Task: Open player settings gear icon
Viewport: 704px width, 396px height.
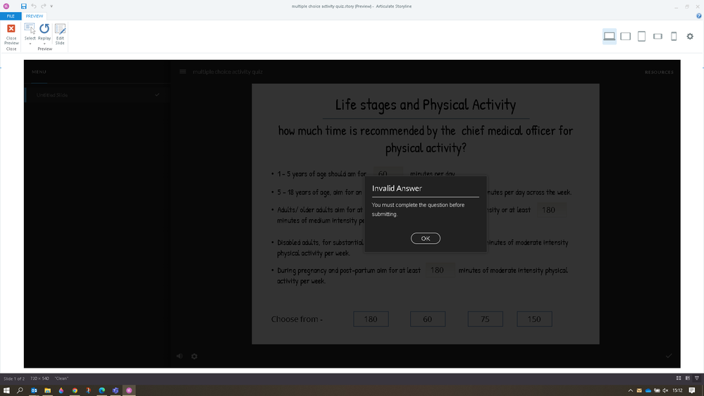Action: pos(194,356)
